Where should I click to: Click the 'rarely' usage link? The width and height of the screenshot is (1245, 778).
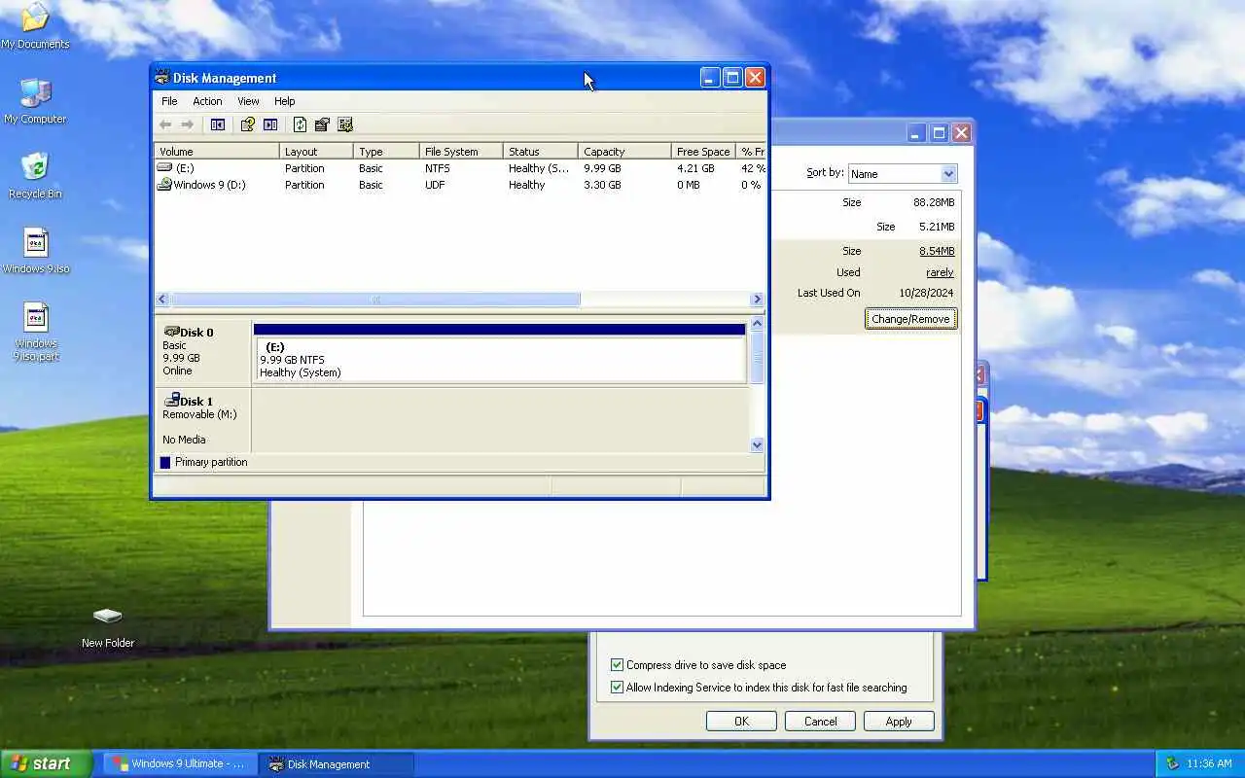coord(940,272)
